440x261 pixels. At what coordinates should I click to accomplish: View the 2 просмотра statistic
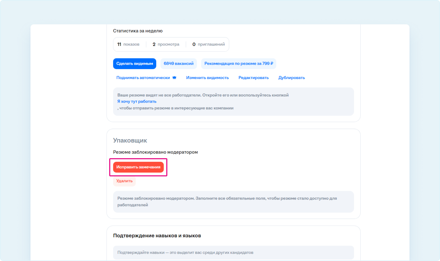coord(166,44)
